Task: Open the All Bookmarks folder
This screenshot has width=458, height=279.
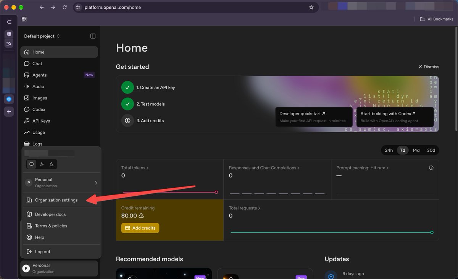Action: coord(437,19)
